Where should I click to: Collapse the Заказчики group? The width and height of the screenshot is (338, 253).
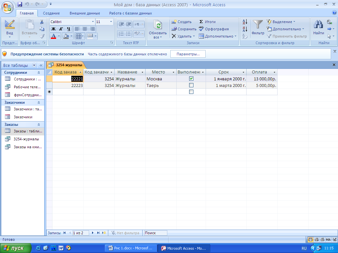(39, 103)
